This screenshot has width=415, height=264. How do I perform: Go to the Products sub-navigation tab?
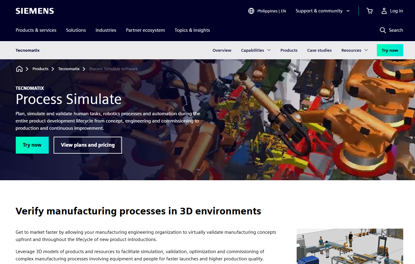coord(289,50)
